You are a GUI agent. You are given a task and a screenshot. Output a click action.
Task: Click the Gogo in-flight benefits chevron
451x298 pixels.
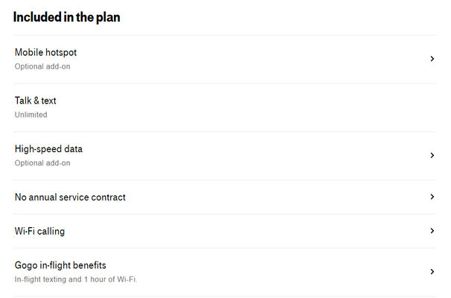click(x=432, y=272)
